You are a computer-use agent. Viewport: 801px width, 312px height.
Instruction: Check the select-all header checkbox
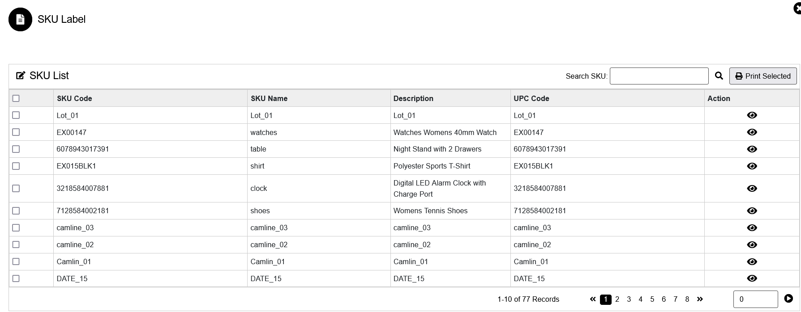(x=16, y=98)
